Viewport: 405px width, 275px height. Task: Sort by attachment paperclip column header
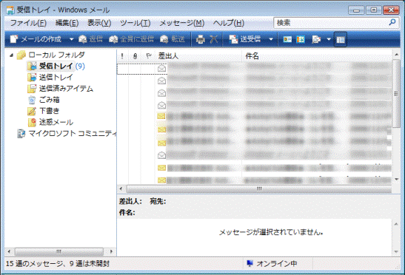135,56
